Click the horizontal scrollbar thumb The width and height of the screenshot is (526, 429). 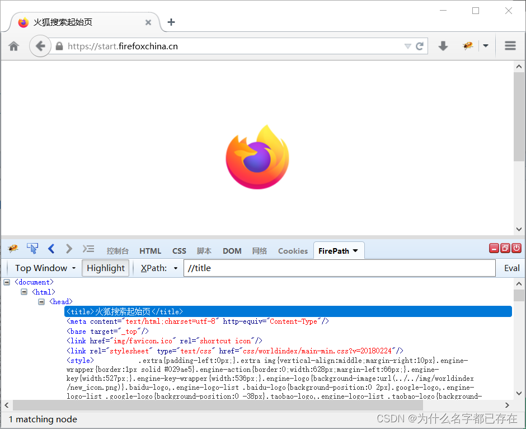[x=218, y=405]
